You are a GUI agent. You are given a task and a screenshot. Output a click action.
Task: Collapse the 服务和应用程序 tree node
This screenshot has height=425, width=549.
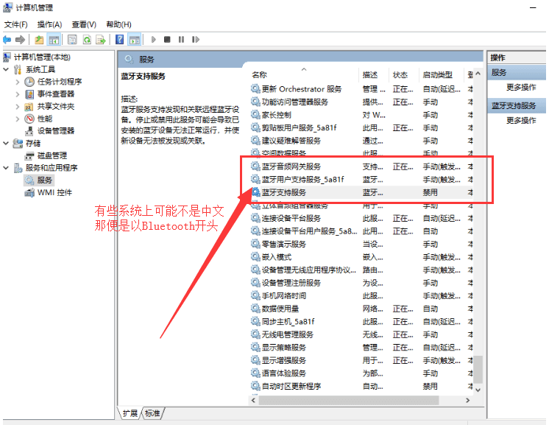(7, 168)
